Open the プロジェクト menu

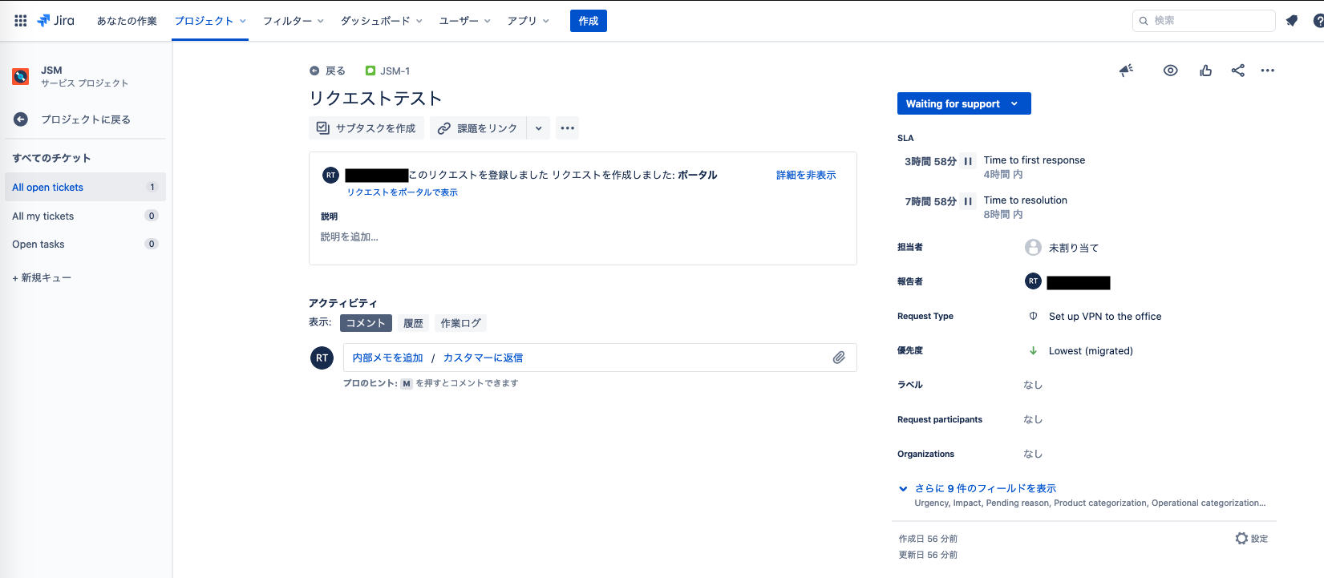[211, 21]
